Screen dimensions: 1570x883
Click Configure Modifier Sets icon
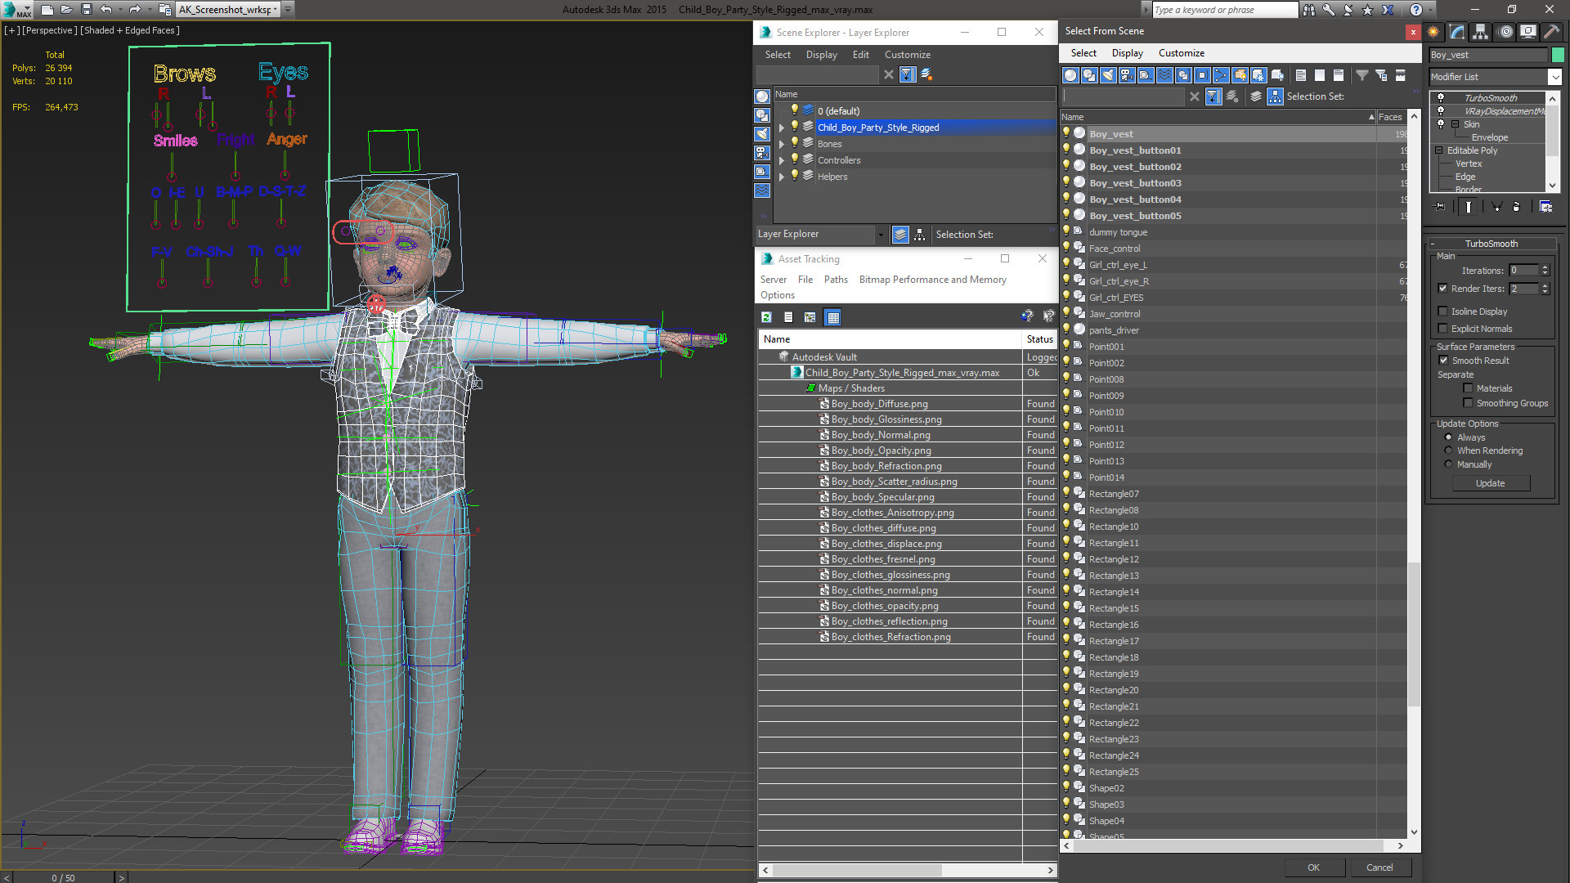coord(1545,207)
